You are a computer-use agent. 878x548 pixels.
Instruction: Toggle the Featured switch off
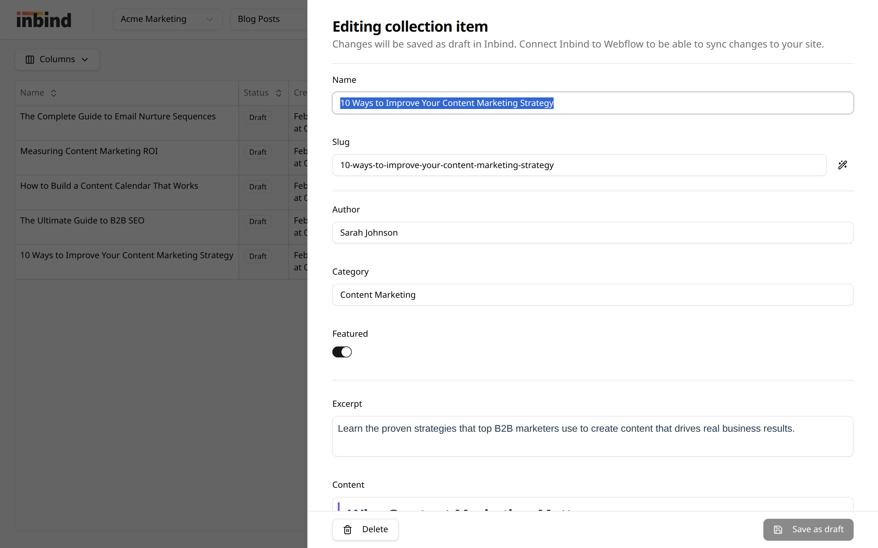(x=342, y=352)
